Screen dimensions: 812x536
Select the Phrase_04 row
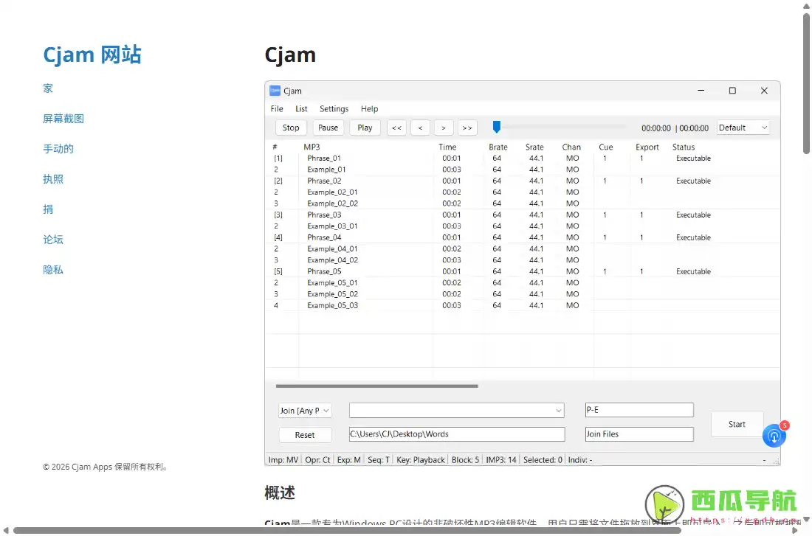pyautogui.click(x=522, y=237)
